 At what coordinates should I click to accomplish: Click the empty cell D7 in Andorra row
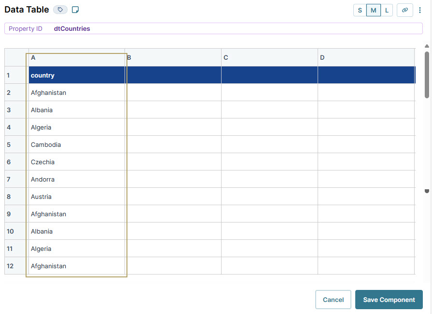366,179
